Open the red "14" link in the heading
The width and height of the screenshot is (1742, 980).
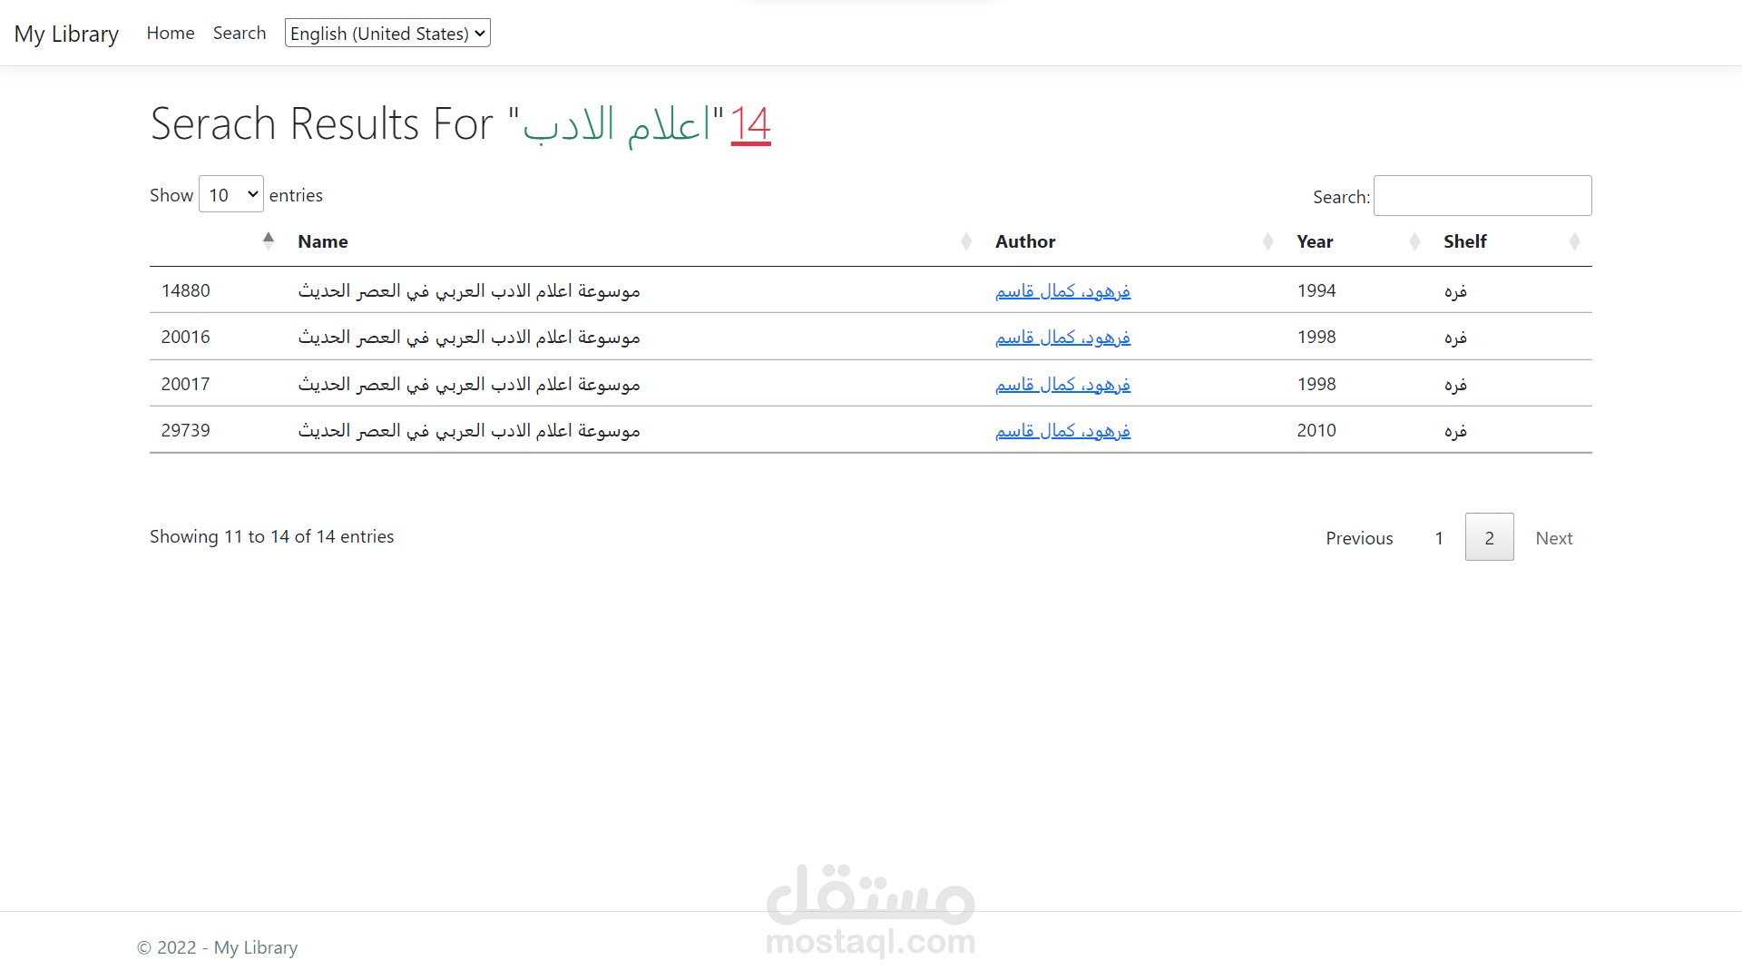click(750, 124)
